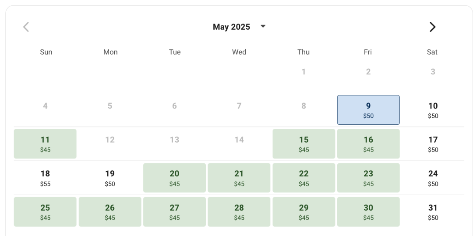Select May 9 priced $50
The height and width of the screenshot is (236, 473).
coord(368,110)
